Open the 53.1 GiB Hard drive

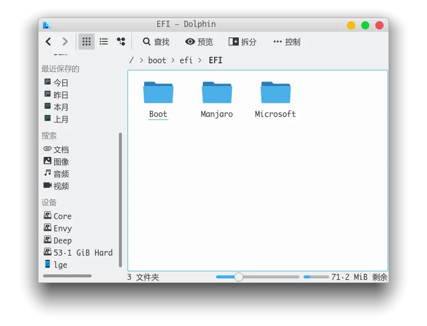point(83,253)
